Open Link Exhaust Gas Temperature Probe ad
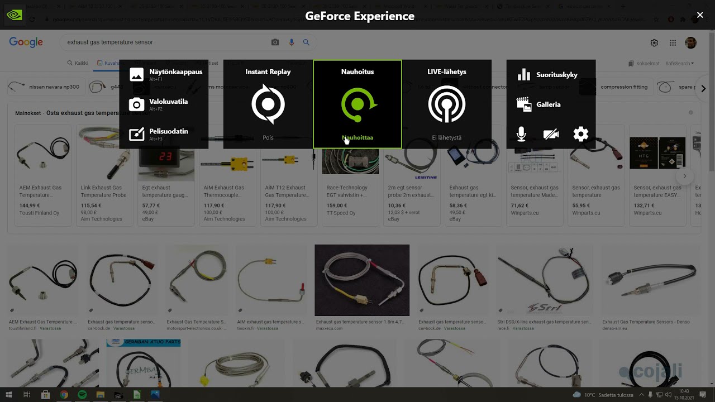Screen dimensions: 715x402 click(x=104, y=175)
